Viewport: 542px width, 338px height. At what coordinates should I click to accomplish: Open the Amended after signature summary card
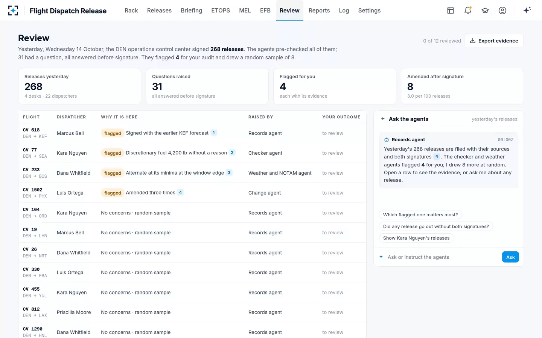coord(462,86)
